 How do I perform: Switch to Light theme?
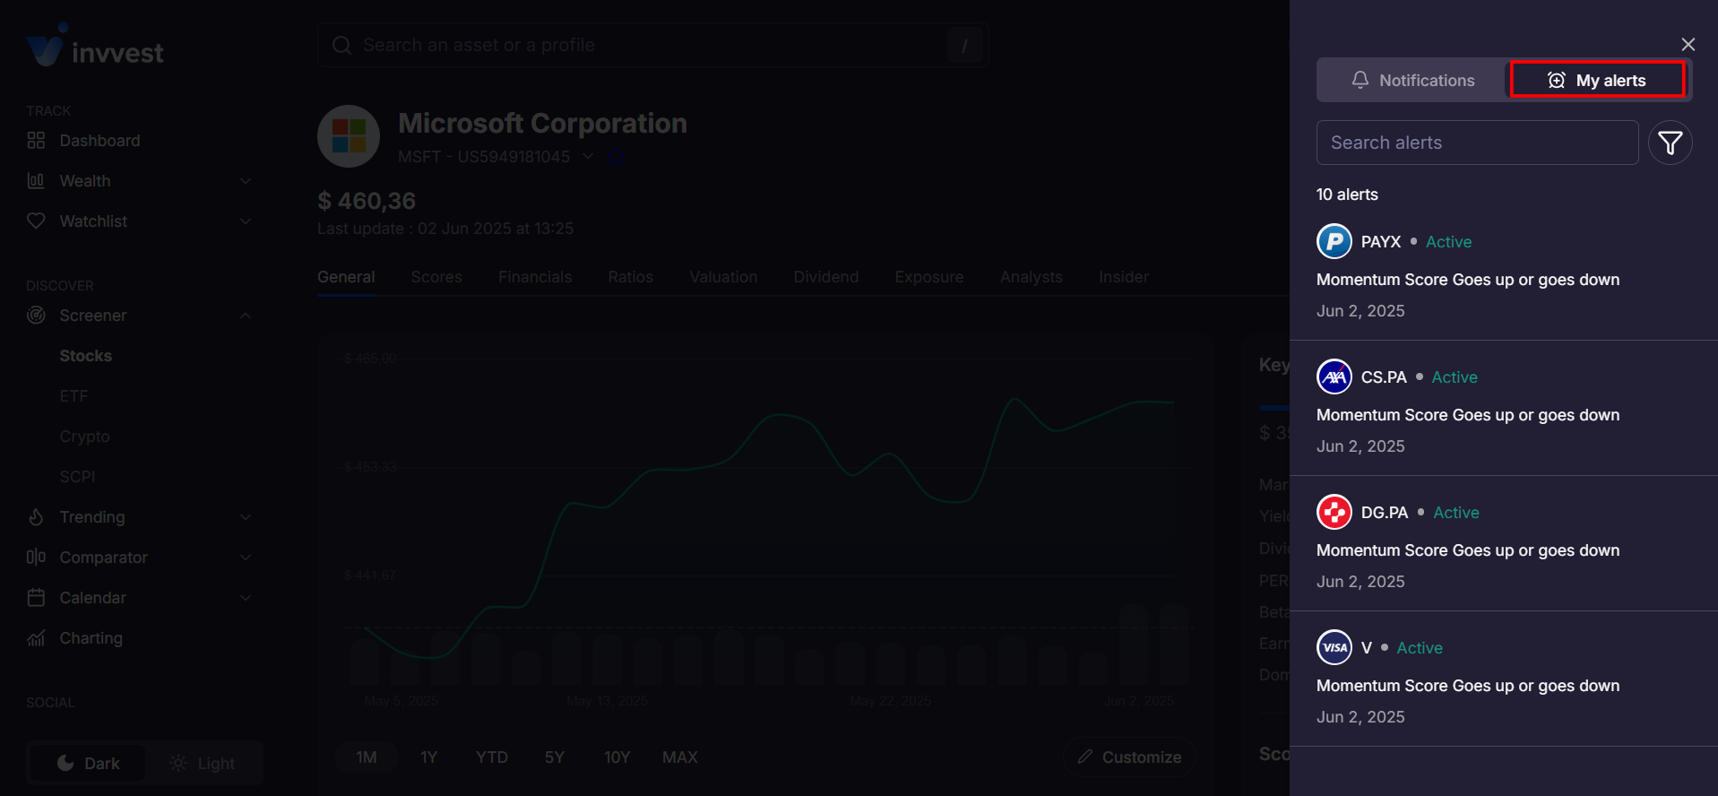pyautogui.click(x=203, y=764)
